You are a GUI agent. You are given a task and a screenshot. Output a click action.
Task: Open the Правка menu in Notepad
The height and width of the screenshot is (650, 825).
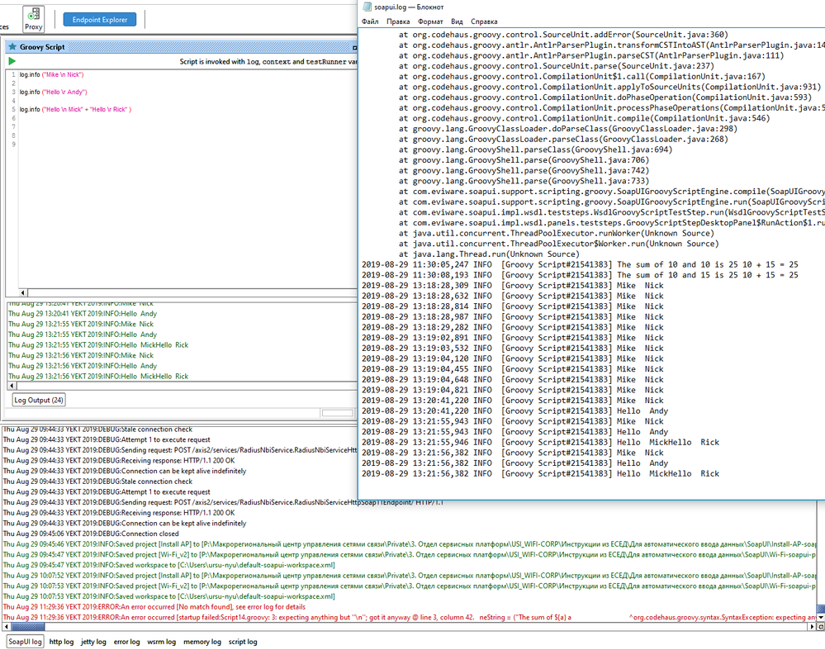398,21
